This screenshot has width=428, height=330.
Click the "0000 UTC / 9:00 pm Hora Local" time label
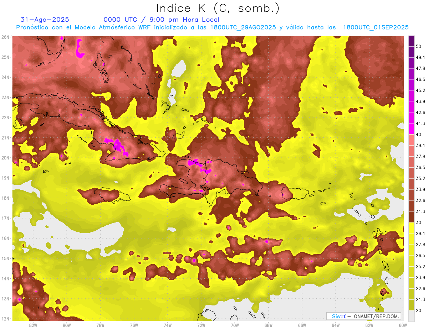[x=161, y=20]
